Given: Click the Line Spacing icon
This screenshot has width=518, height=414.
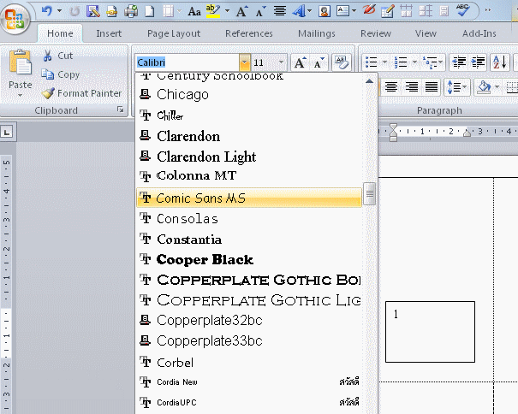Looking at the screenshot, I should [454, 87].
